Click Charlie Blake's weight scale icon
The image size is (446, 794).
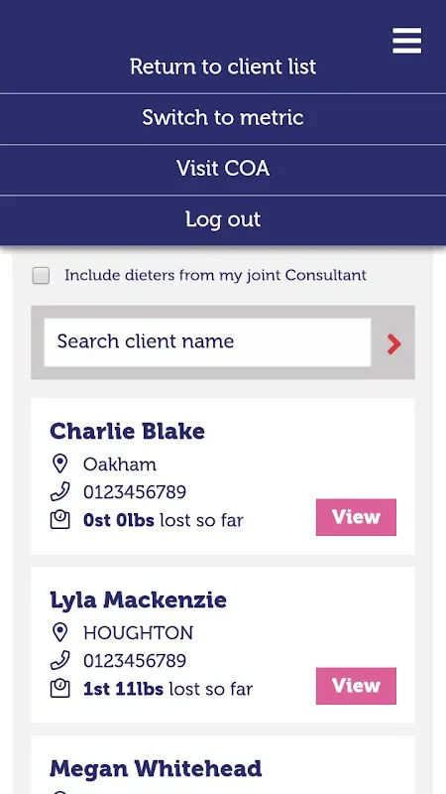(59, 520)
